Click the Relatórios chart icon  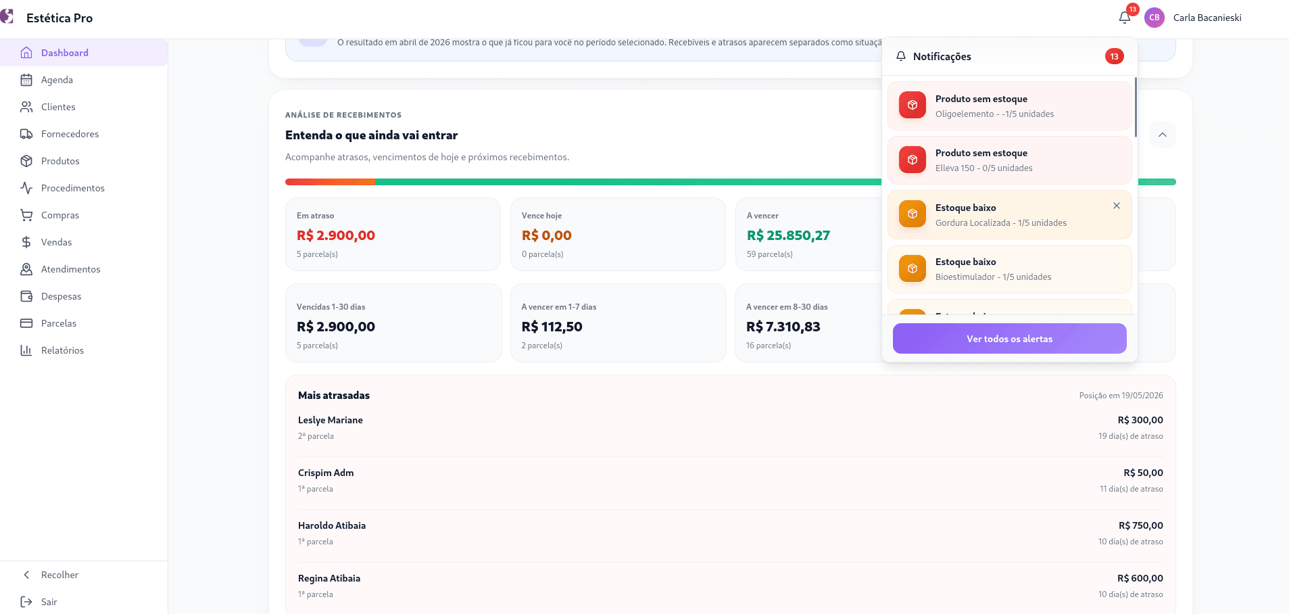(x=26, y=350)
